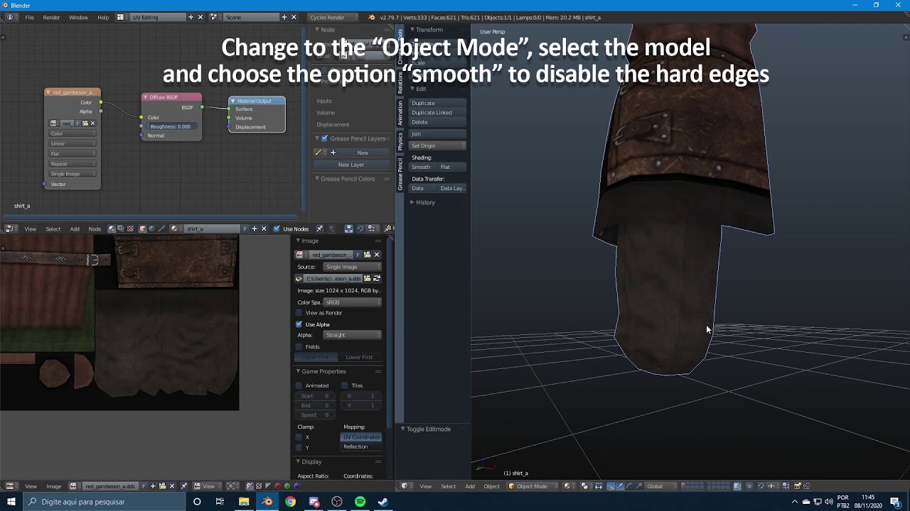Click the compositing nodes icon in node editor header
This screenshot has height=511, width=910.
[x=121, y=229]
